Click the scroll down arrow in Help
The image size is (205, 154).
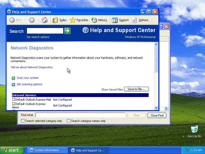tap(156, 108)
